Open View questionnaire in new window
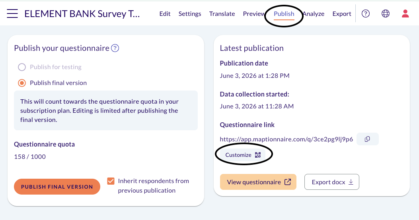 tap(258, 182)
